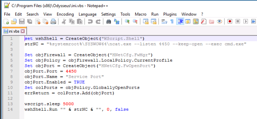The height and width of the screenshot is (119, 257).
Task: Undo the last action with Undo arrow
Action: [x=90, y=21]
